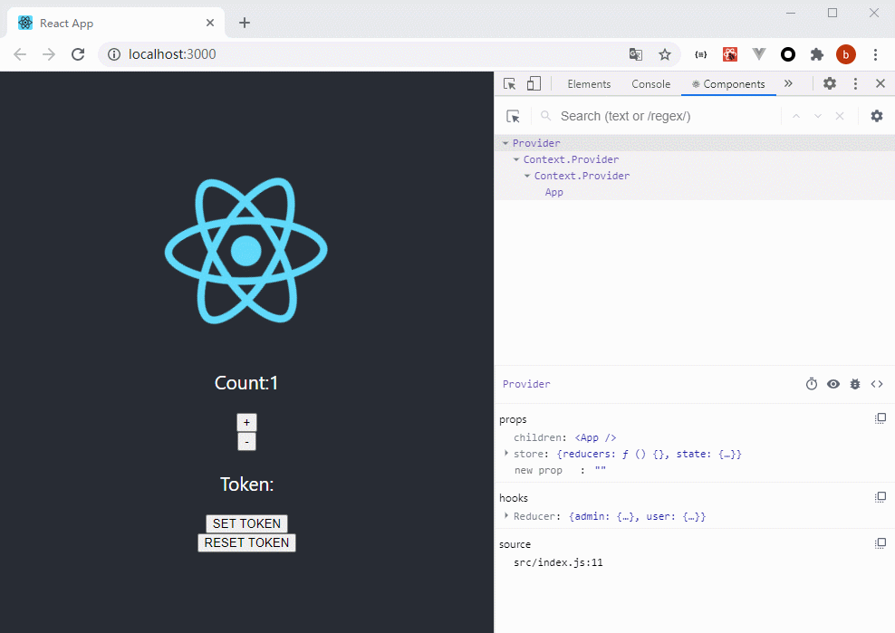
Task: Maximize the Chrome window
Action: pos(832,13)
